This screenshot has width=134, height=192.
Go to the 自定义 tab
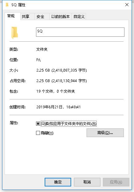79,16
